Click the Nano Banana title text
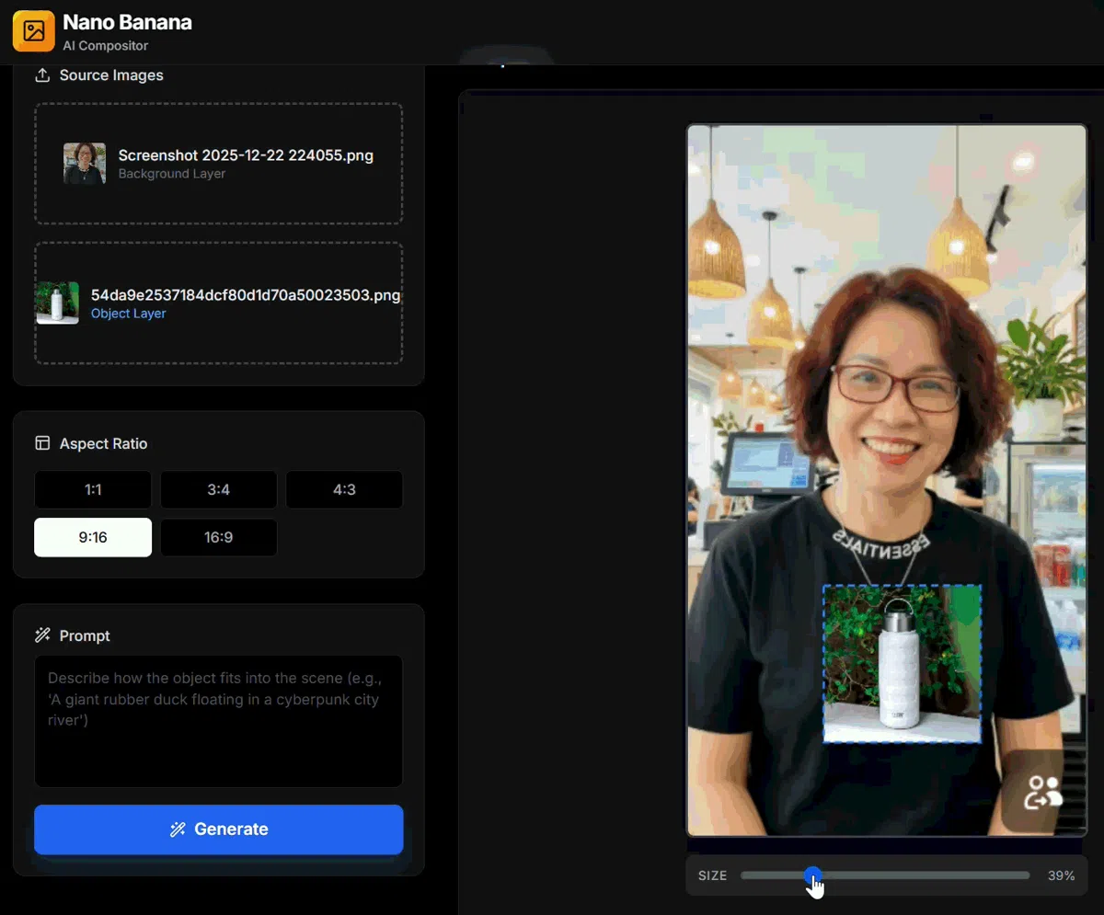The image size is (1104, 915). point(128,22)
